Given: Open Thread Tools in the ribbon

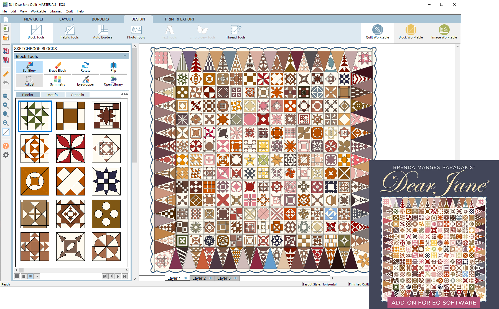Looking at the screenshot, I should (x=236, y=32).
